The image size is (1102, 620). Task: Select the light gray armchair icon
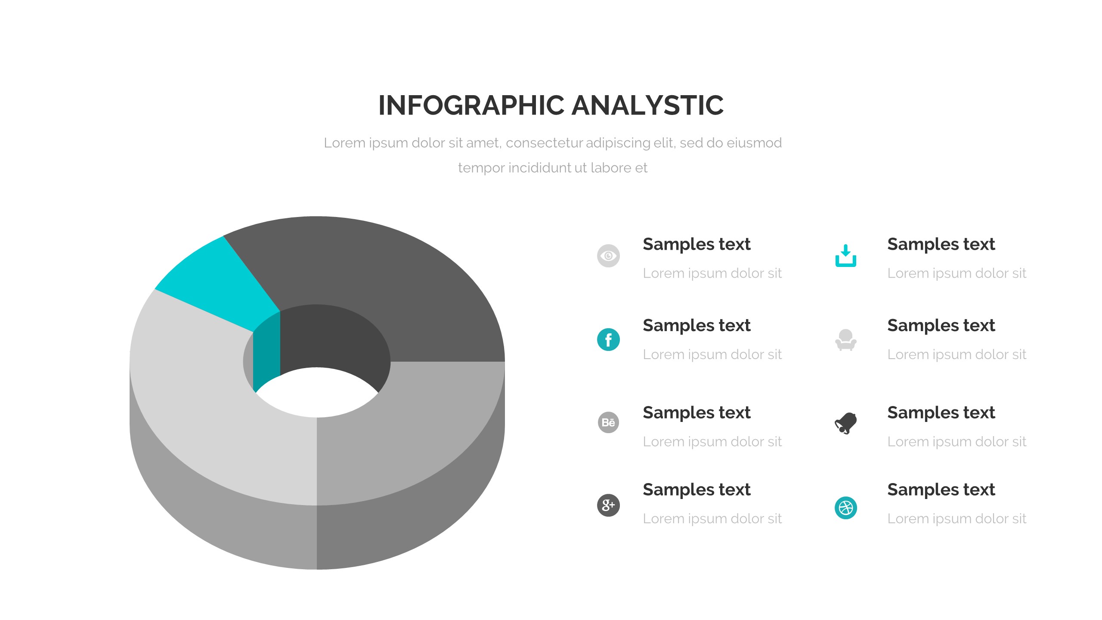point(845,340)
